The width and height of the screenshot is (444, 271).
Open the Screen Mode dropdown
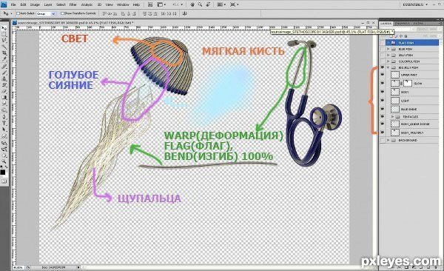(x=234, y=4)
